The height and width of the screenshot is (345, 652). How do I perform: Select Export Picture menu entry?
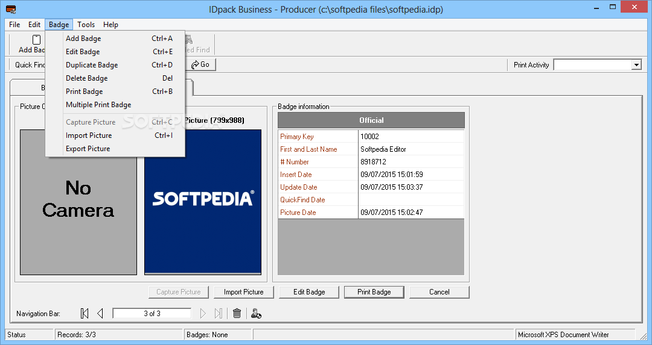click(x=115, y=149)
